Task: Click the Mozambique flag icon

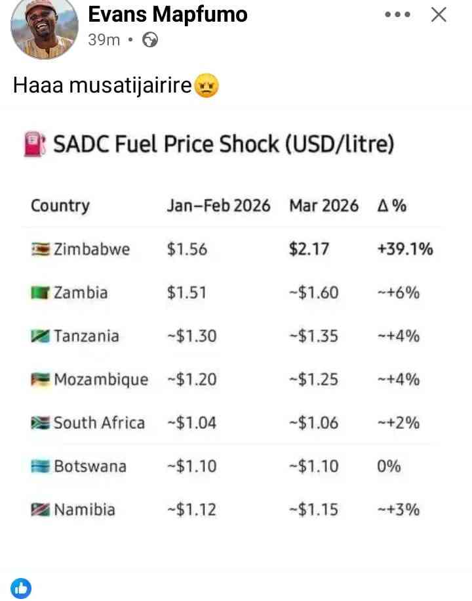Action: click(41, 380)
